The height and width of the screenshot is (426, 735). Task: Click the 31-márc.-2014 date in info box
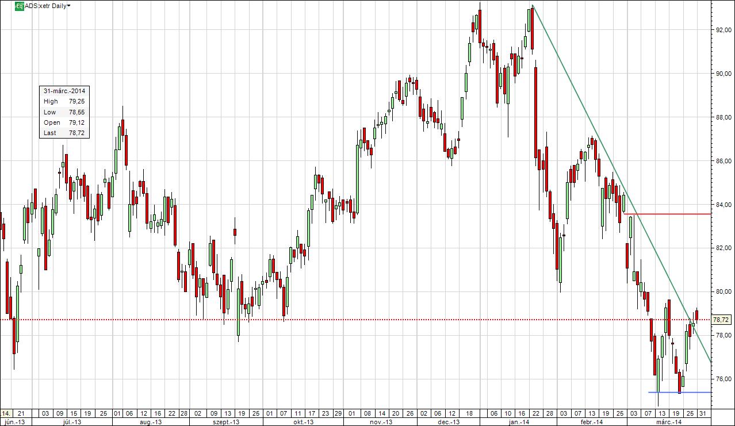point(65,91)
